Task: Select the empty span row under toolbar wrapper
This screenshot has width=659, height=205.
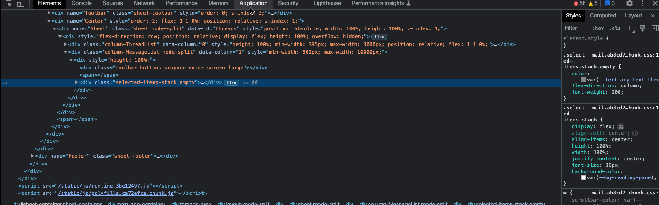Action: point(99,75)
